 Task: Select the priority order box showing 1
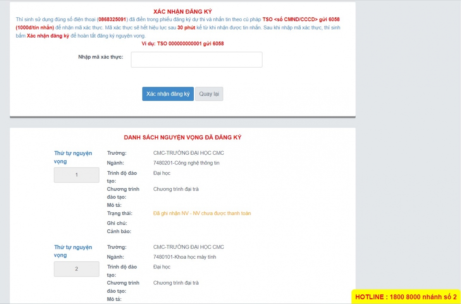tap(76, 175)
